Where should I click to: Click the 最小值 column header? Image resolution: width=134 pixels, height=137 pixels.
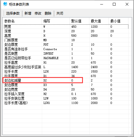(119, 21)
